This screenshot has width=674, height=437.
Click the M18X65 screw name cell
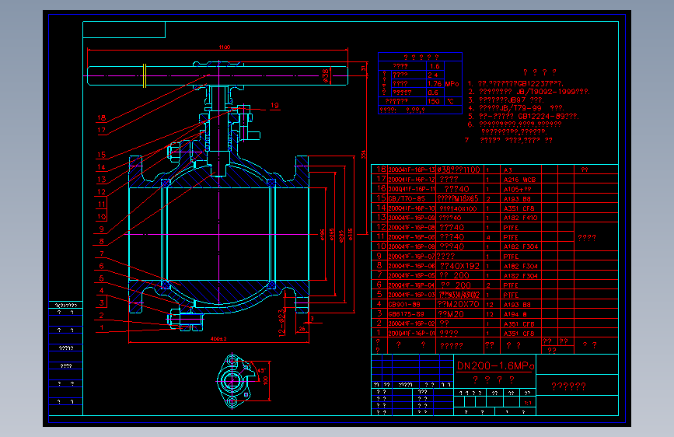[x=458, y=199]
